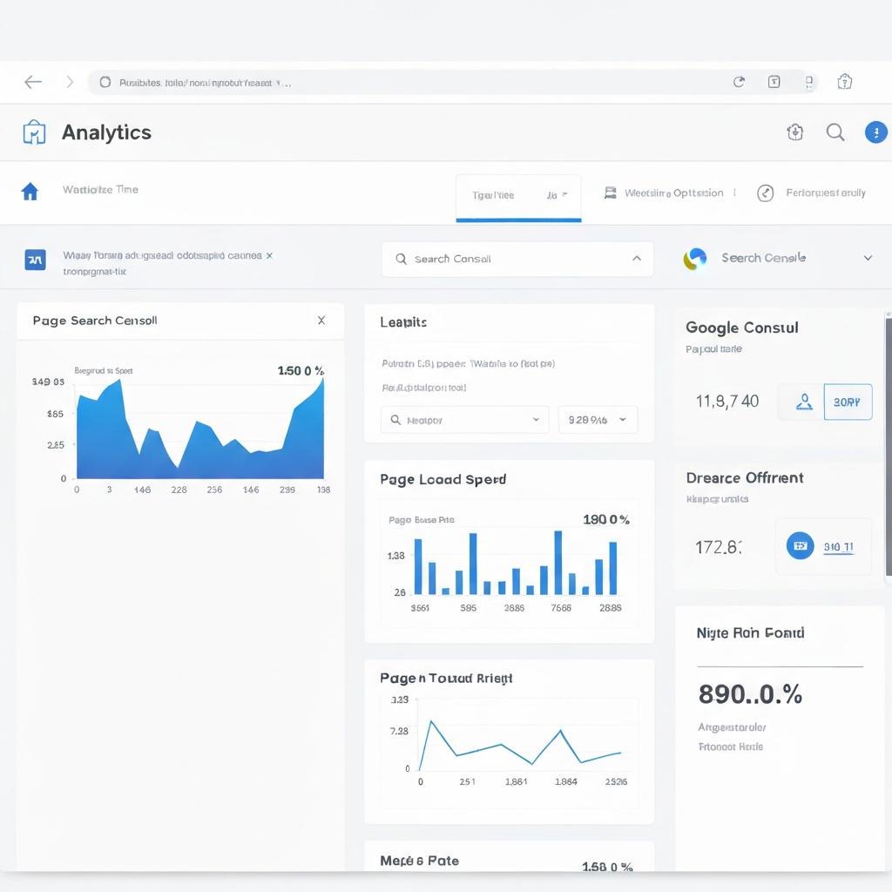This screenshot has width=892, height=892.
Task: Click the vertical scrollbar on the right edge
Action: point(889,447)
